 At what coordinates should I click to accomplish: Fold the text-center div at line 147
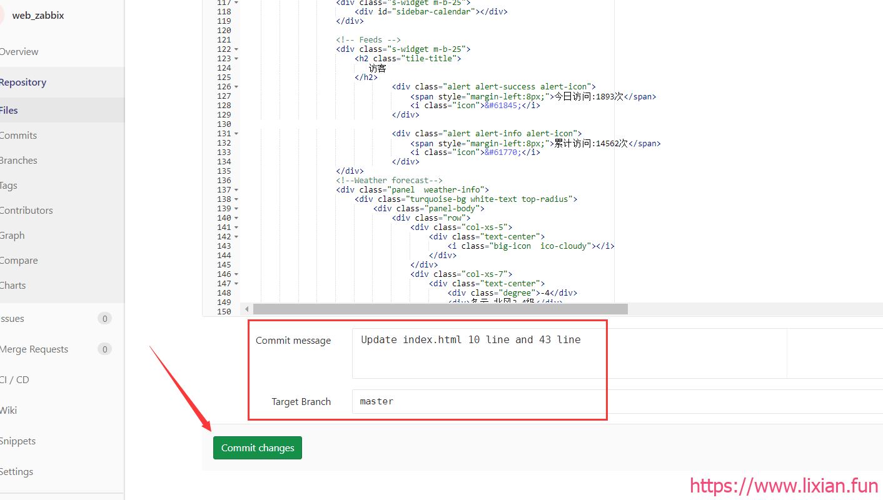(x=236, y=284)
